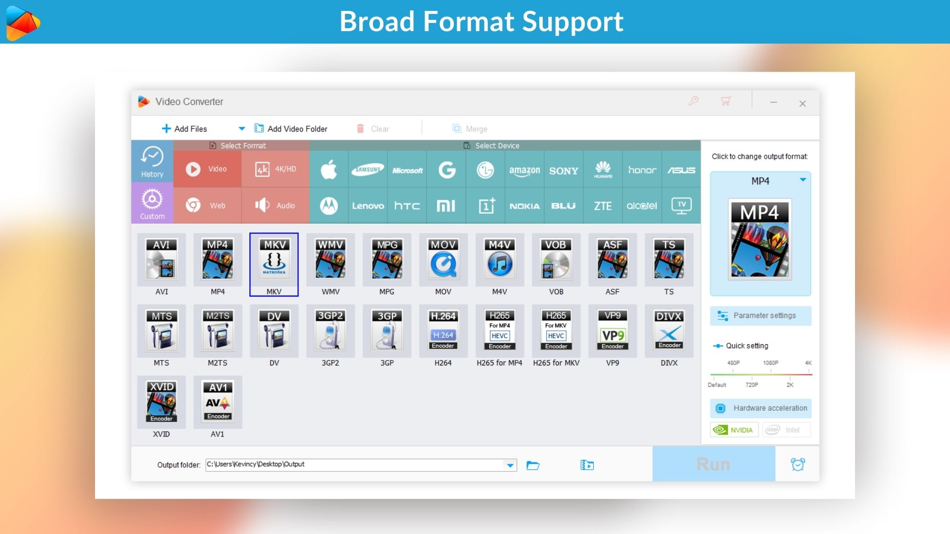Viewport: 950px width, 534px height.
Task: Open the output folder with the folder icon
Action: 533,465
